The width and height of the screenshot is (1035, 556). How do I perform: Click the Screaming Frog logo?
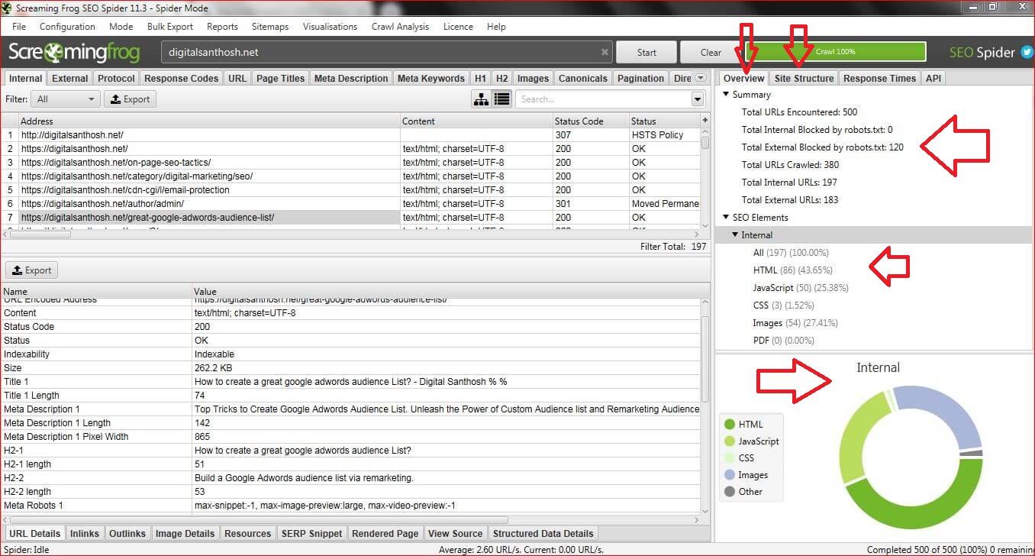pos(74,52)
